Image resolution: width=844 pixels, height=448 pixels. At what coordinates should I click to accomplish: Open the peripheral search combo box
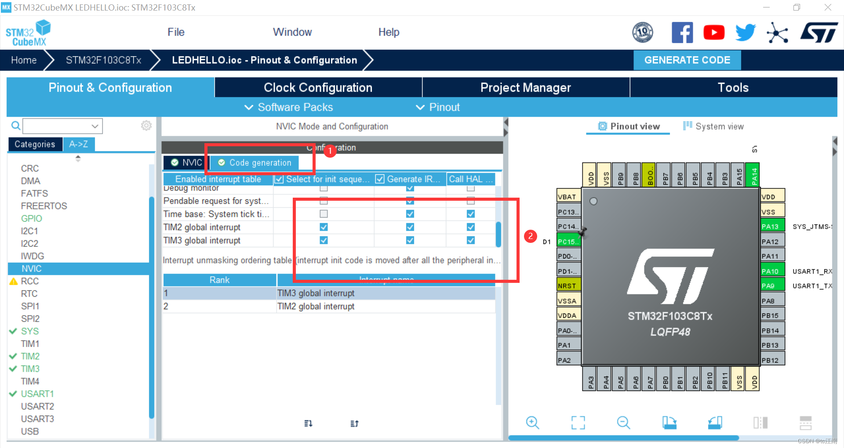(x=62, y=126)
